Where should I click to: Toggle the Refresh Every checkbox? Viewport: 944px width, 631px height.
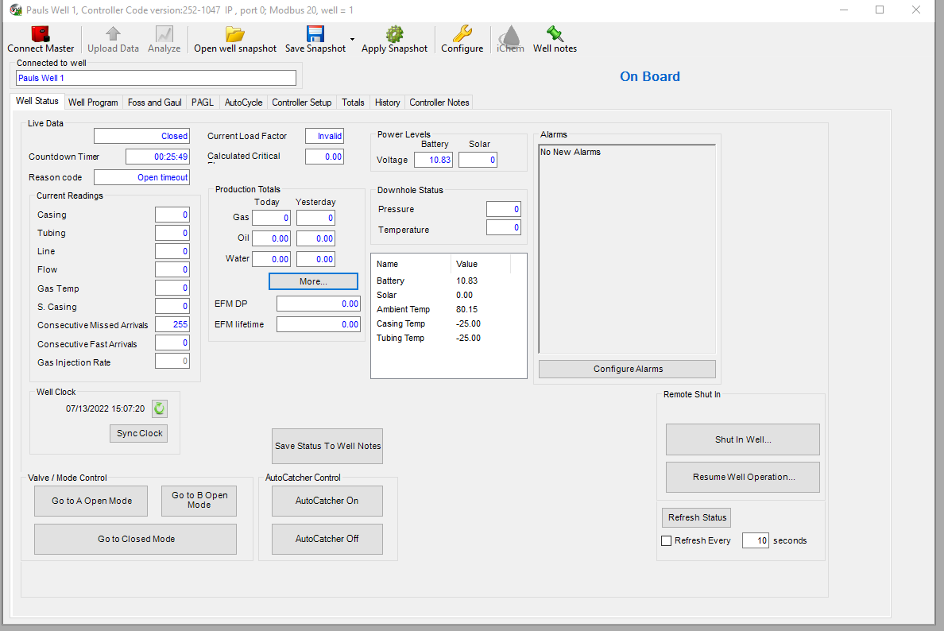(x=666, y=540)
